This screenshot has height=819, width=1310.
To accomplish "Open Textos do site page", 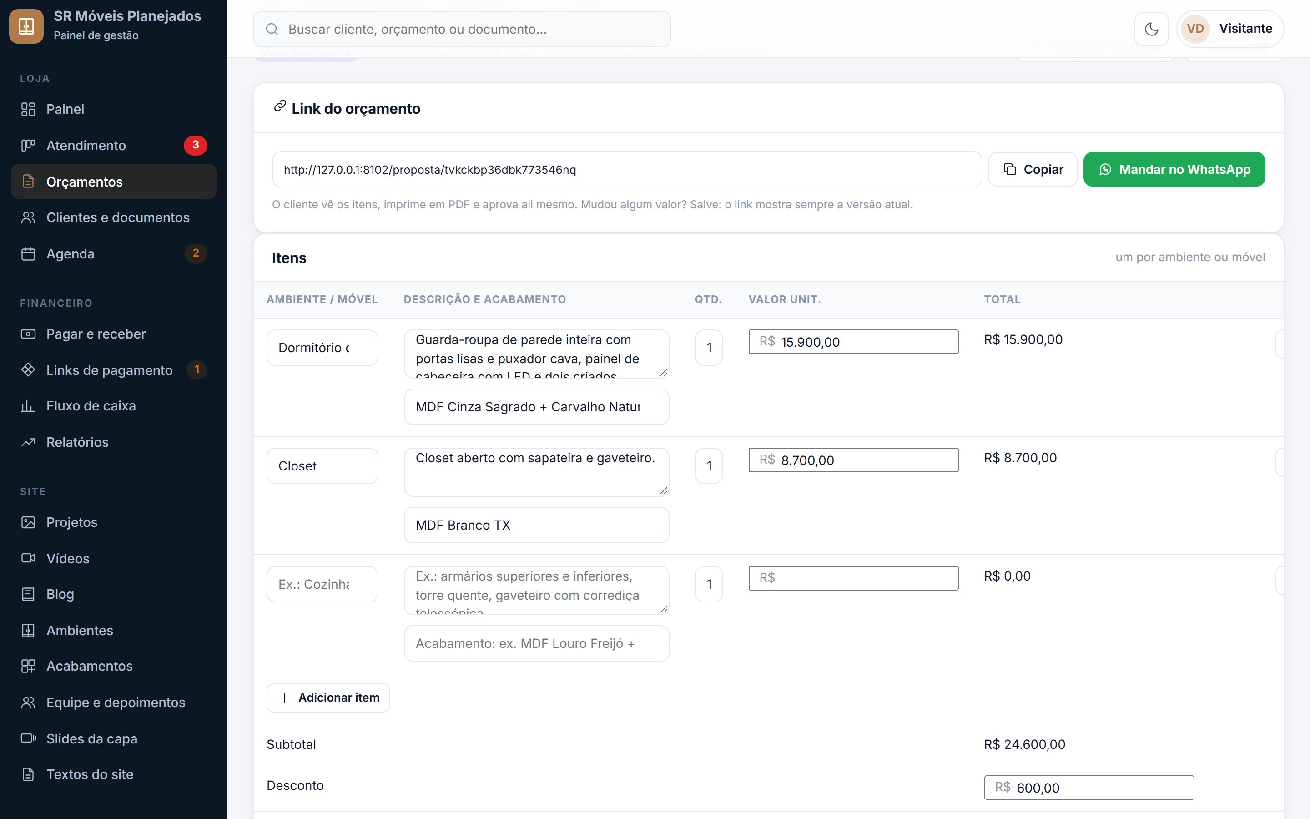I will click(x=114, y=774).
